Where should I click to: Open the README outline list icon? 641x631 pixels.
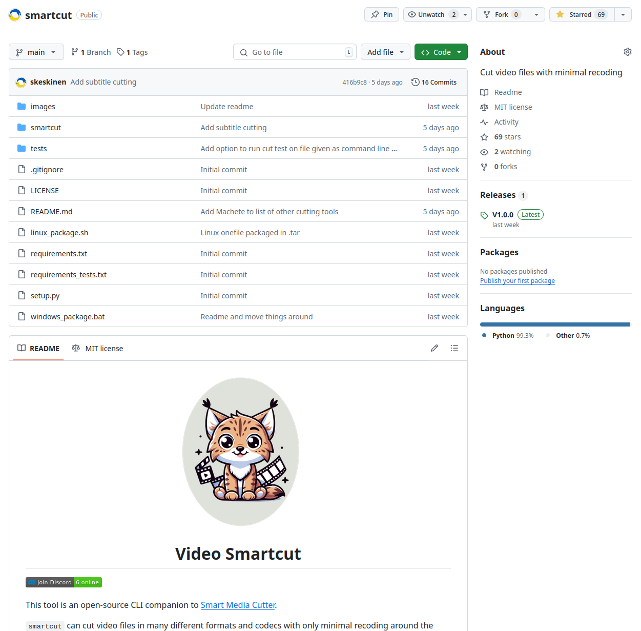454,348
